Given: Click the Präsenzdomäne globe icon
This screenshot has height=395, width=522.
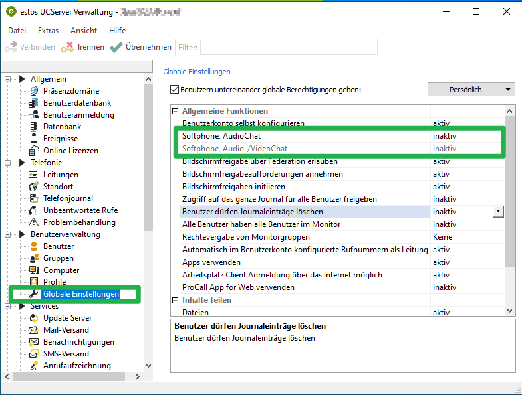Looking at the screenshot, I should pos(34,91).
